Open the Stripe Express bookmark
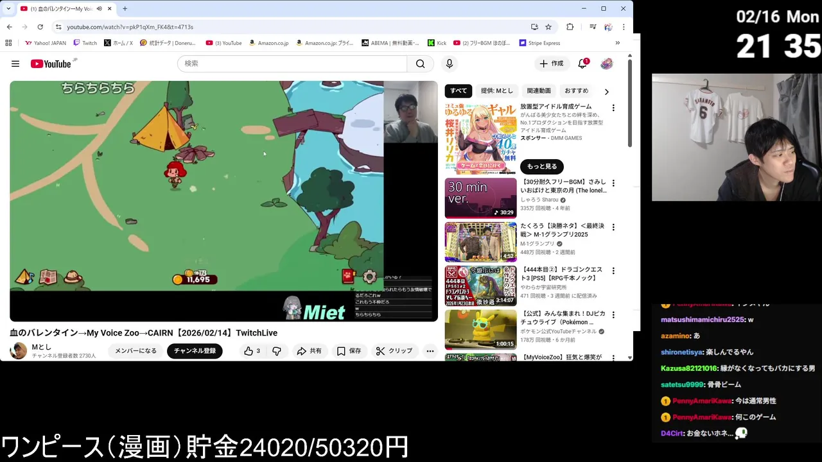Screen dimensions: 822x462 [x=539, y=43]
